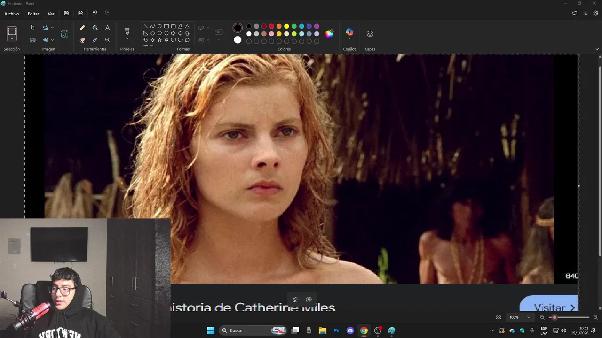Show hidden system tray icons
The image size is (602, 338).
(x=492, y=330)
